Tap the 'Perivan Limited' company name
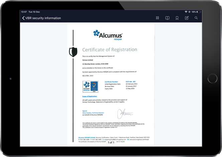Viewport: 222px width, 157px height. point(88,60)
